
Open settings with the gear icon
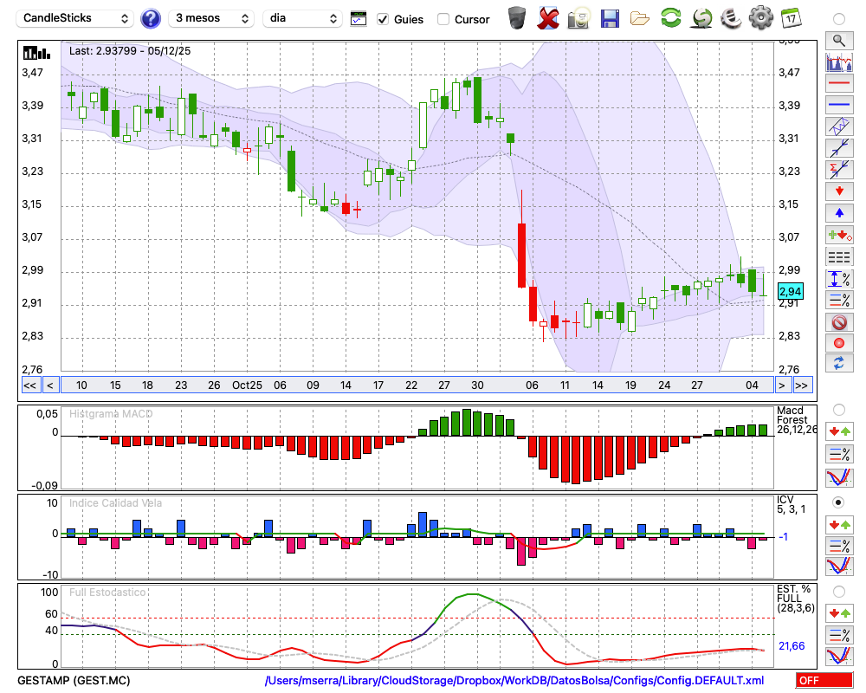761,18
